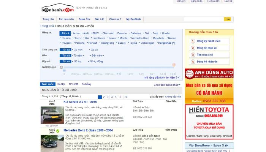Select Tất cả for Năm
This screenshot has width=266, height=152.
coord(65,55)
